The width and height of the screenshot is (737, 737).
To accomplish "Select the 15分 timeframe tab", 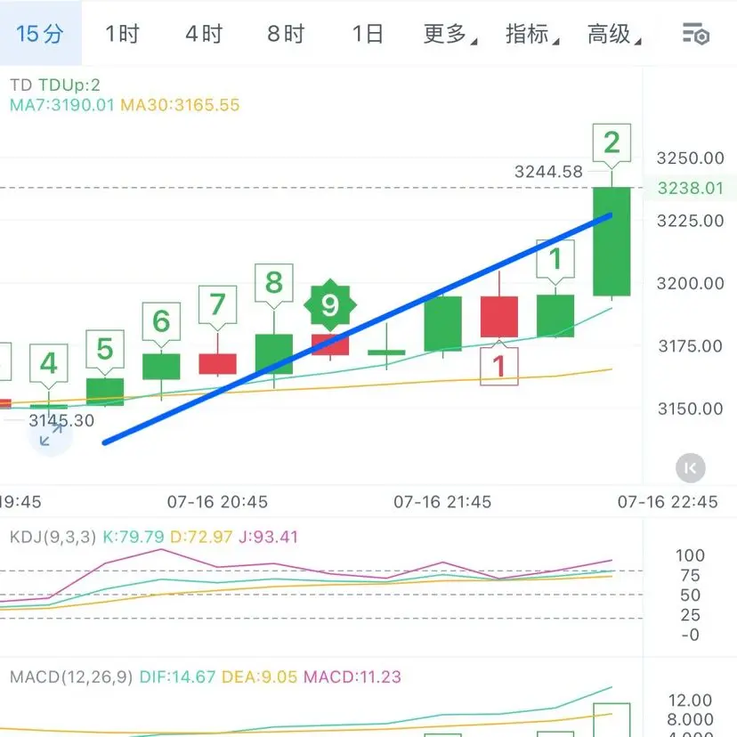I will click(40, 34).
